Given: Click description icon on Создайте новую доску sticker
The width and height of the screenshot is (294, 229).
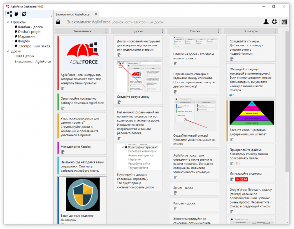Looking at the screenshot, I should [119, 102].
